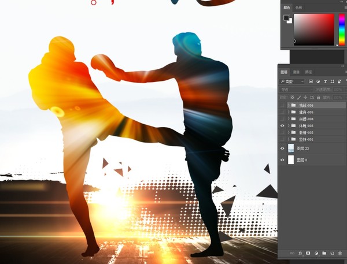Select the 体魄-003 group name
This screenshot has width=347, height=264.
click(x=306, y=126)
